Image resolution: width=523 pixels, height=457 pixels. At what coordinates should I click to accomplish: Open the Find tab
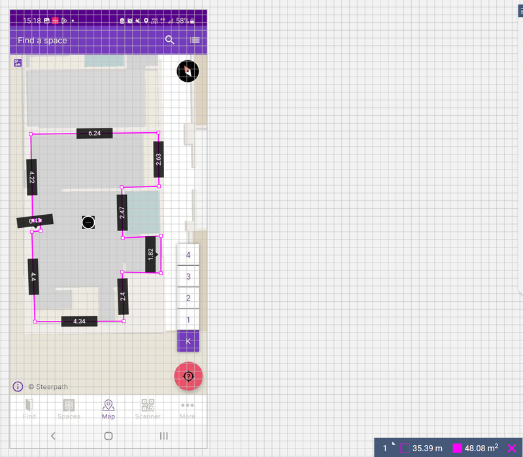point(29,409)
